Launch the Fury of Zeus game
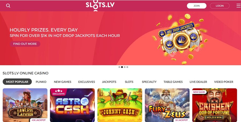This screenshot has width=241, height=122. pyautogui.click(x=167, y=105)
